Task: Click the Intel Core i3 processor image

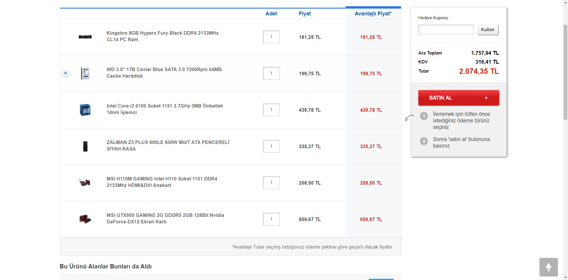Action: point(85,110)
